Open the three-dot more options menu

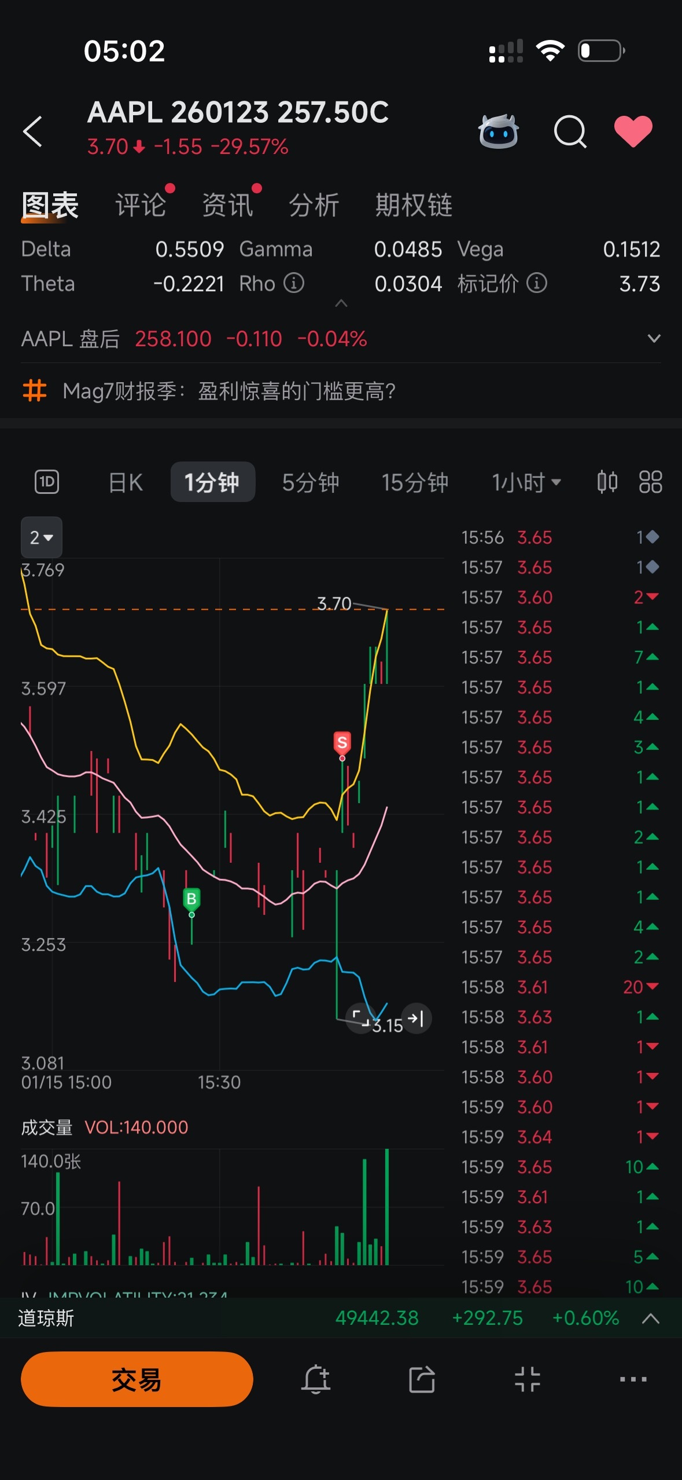click(633, 1379)
